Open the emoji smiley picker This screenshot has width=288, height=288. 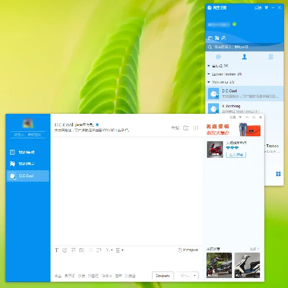click(65, 250)
